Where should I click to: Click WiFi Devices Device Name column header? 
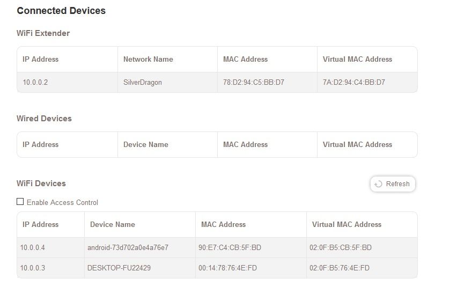pyautogui.click(x=113, y=224)
